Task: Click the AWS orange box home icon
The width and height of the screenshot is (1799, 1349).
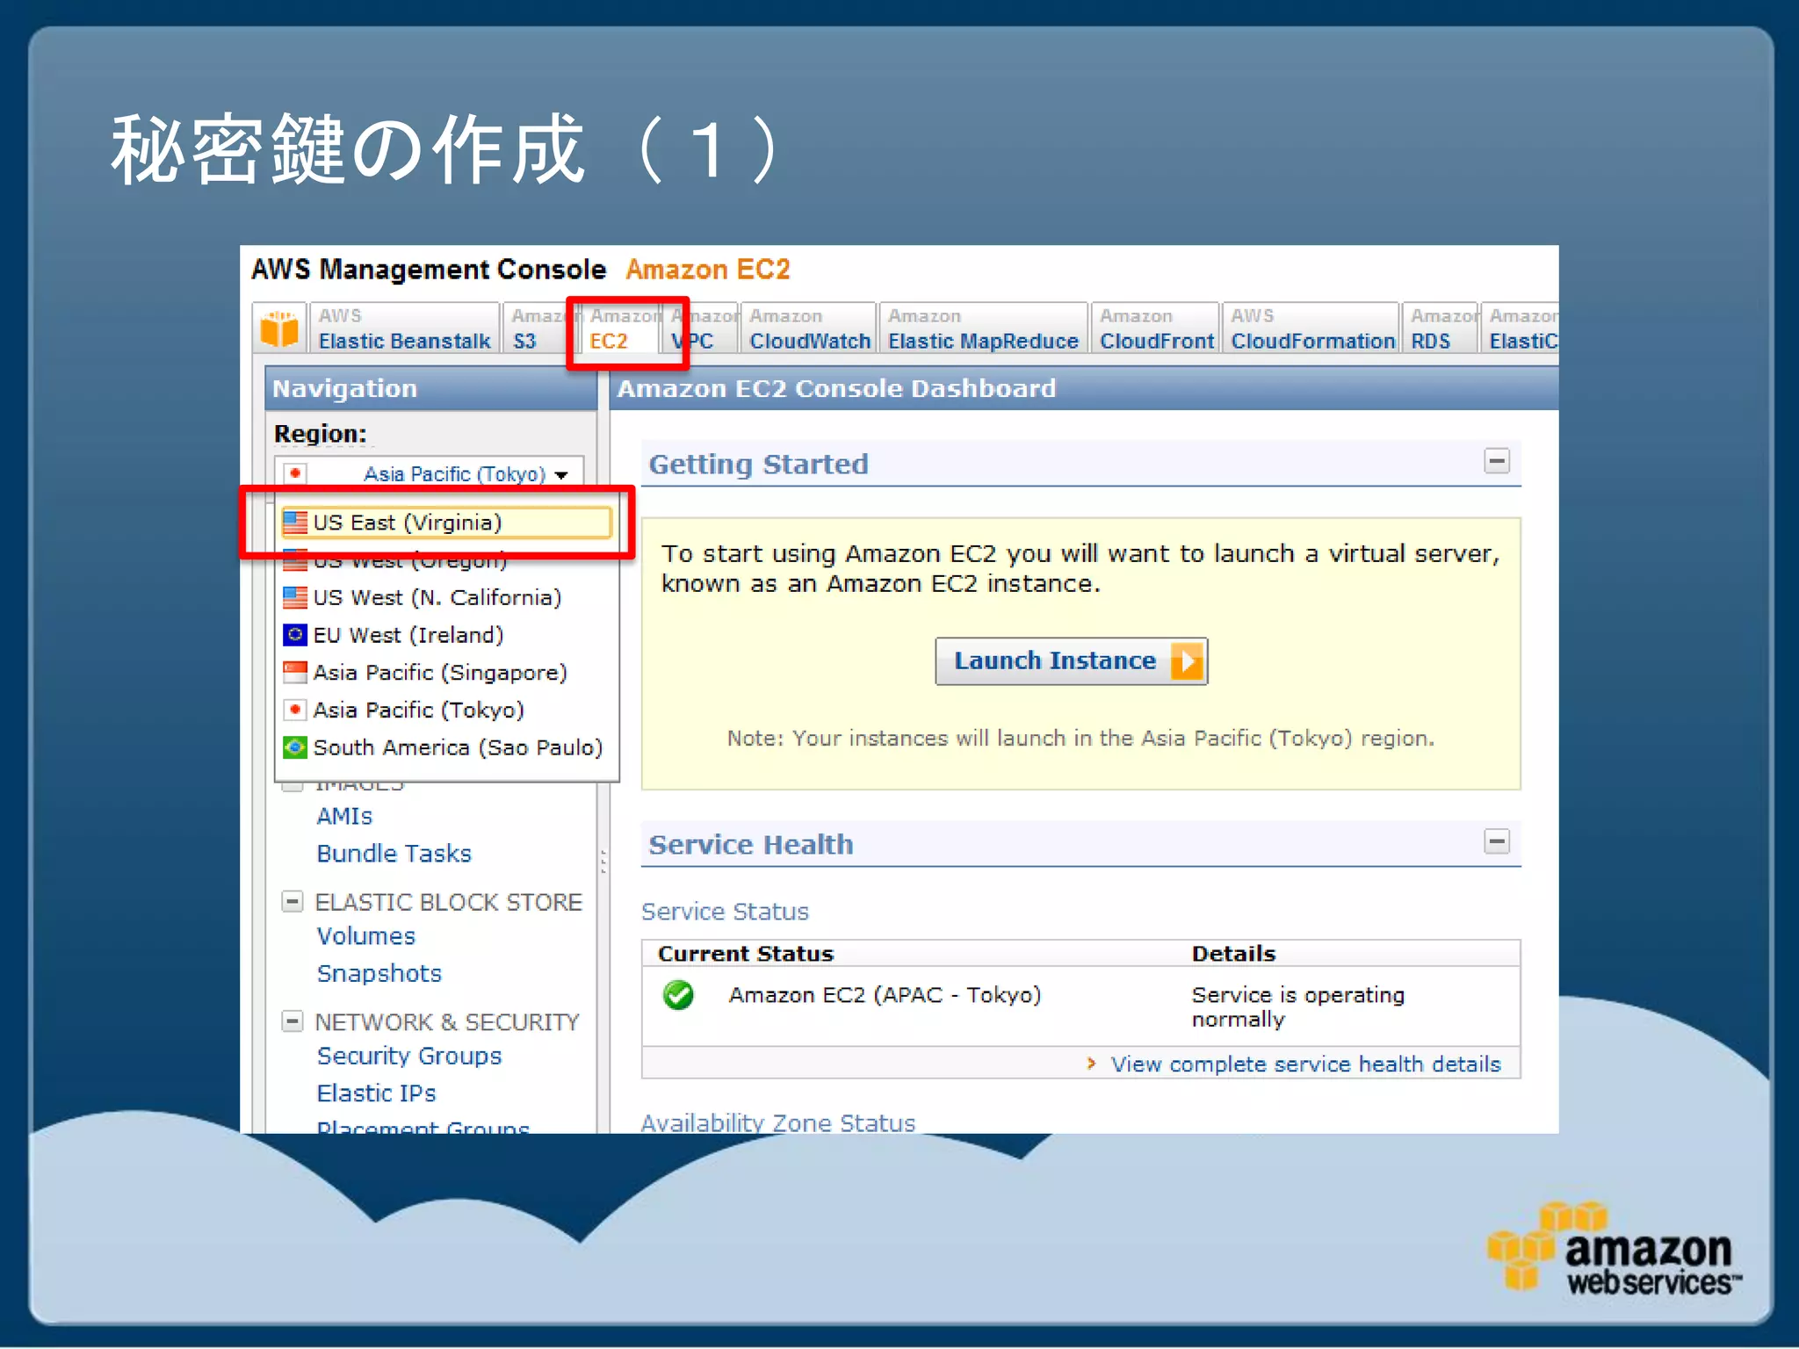Action: pyautogui.click(x=279, y=328)
